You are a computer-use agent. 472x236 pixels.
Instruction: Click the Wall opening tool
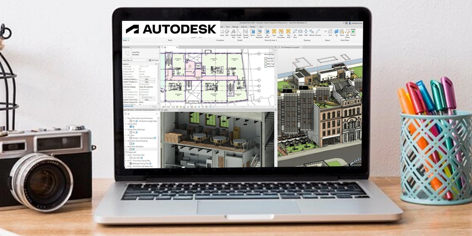tap(306, 33)
